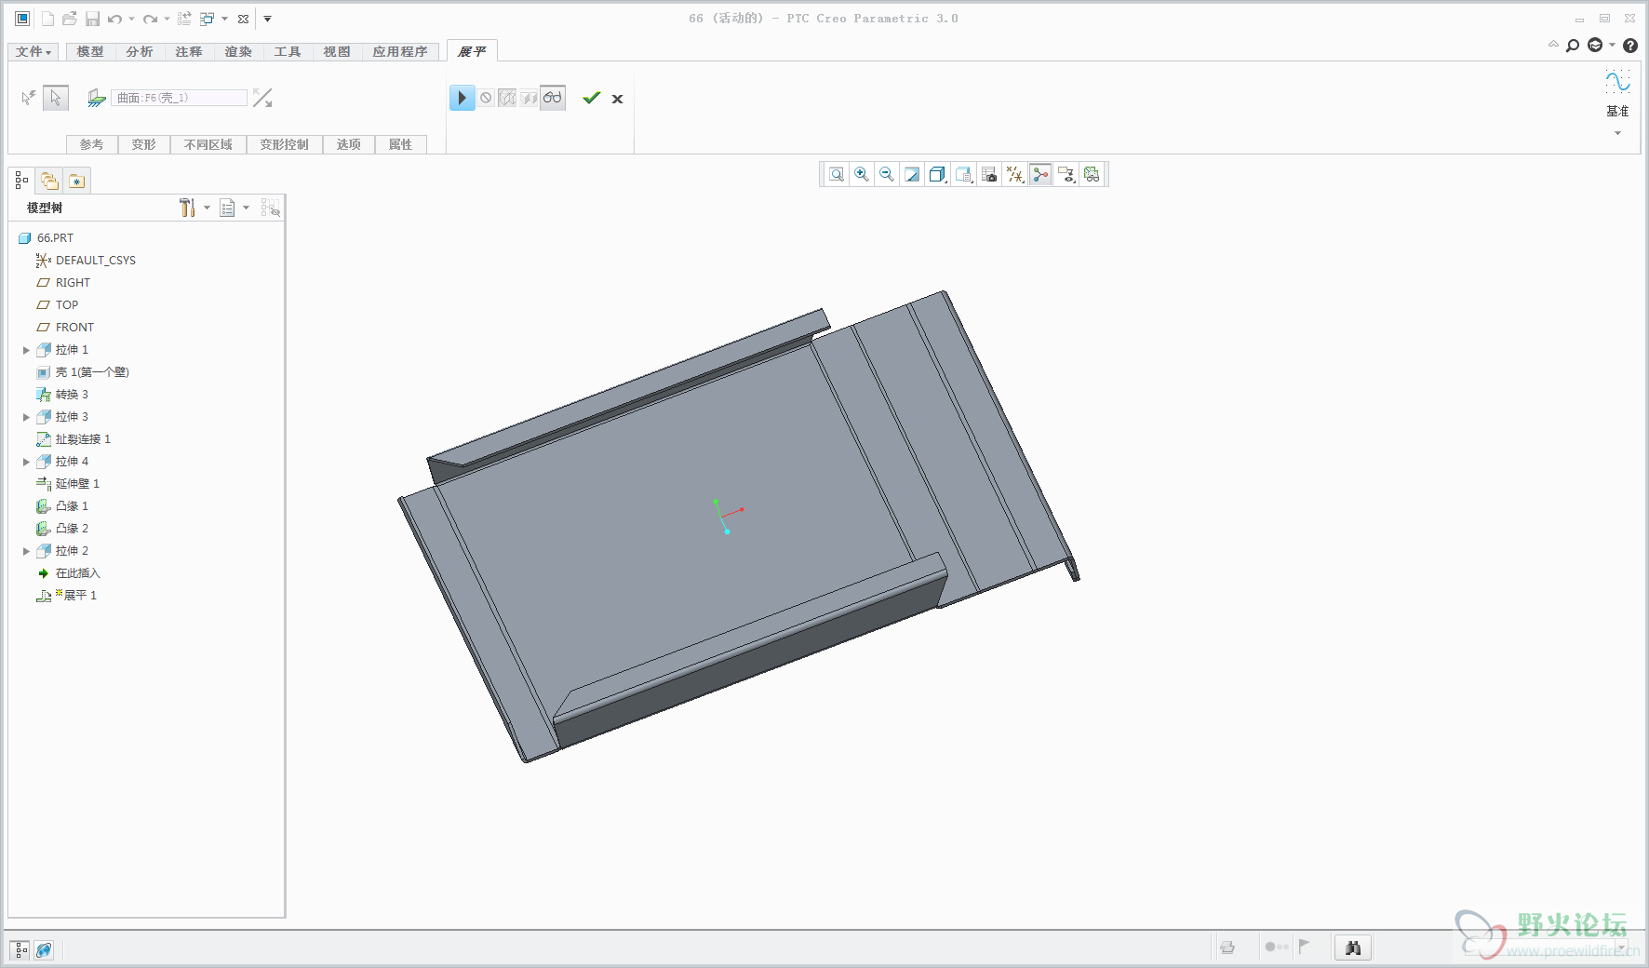Toggle the glasses feature preview button
1649x968 pixels.
pyautogui.click(x=553, y=98)
